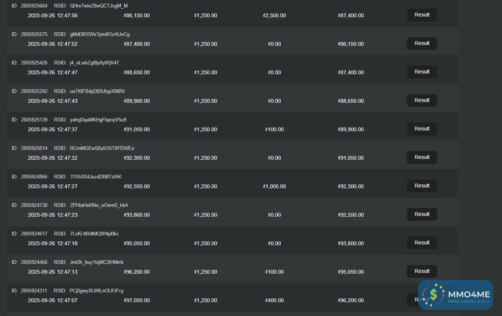
Task: Open Result for the 12:47:43 transaction
Action: pos(422,100)
